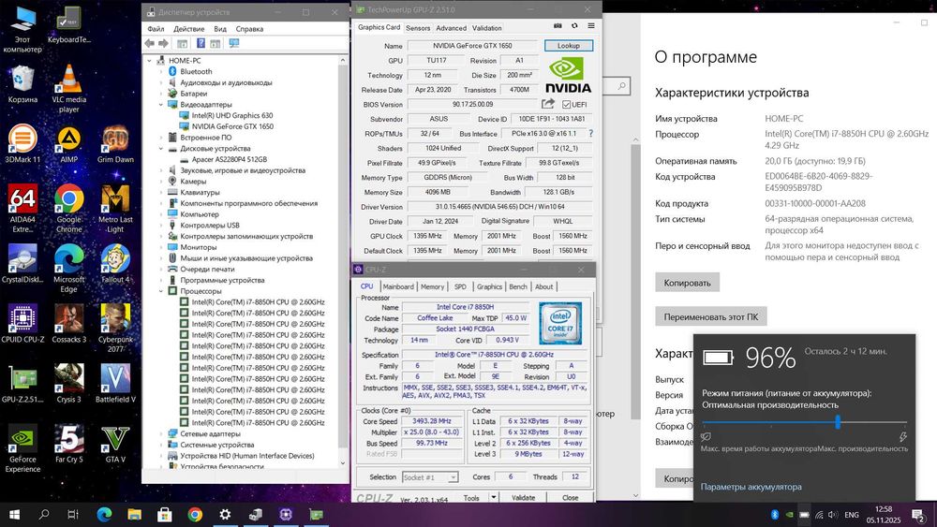Select NVIDIA GeForce GTX 1650 tree item
This screenshot has width=937, height=527.
(x=232, y=126)
